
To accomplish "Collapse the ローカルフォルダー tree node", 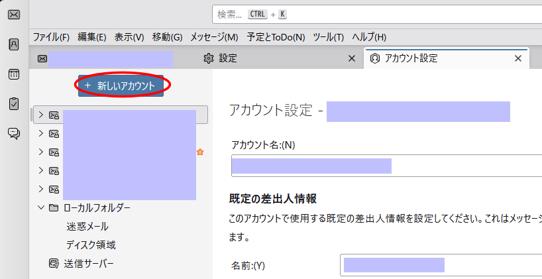I will pos(41,208).
